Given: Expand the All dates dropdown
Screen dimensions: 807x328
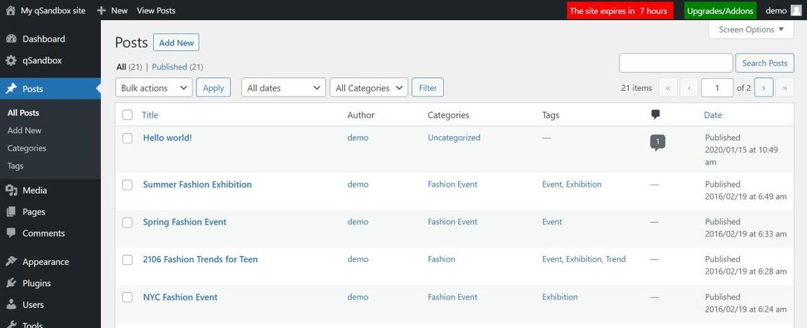Looking at the screenshot, I should pos(284,88).
